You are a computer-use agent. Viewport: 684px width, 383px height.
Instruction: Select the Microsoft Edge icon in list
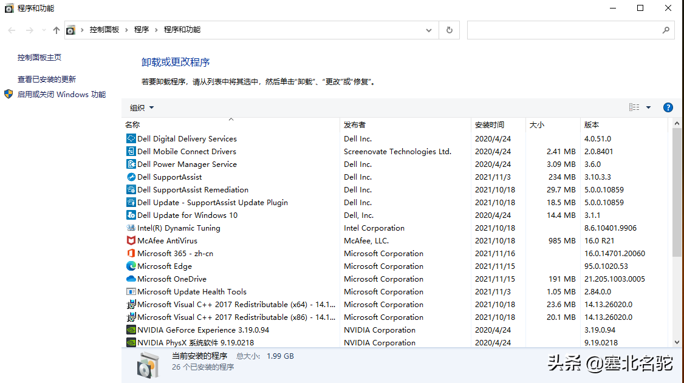click(131, 266)
